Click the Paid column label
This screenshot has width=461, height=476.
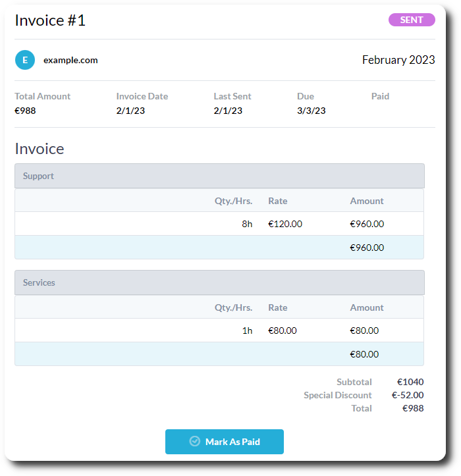380,96
